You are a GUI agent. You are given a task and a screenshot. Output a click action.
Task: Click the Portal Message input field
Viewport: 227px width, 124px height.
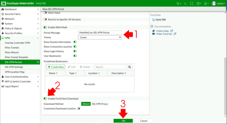point(100,32)
